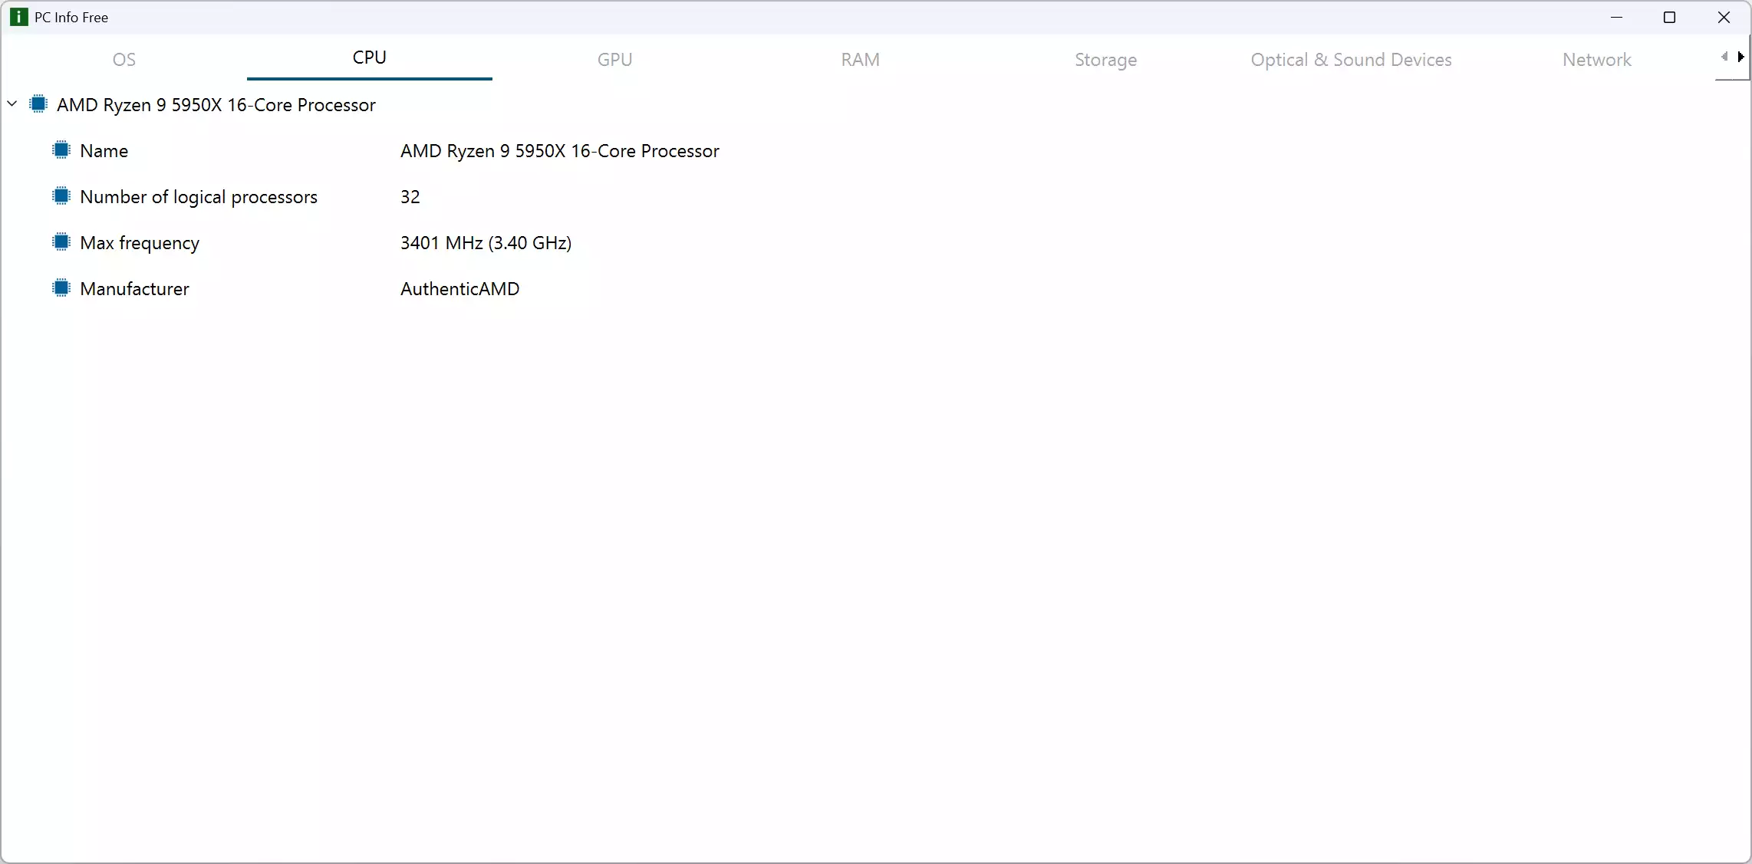Click the Name value AMD Ryzen 9 5950X

point(560,151)
